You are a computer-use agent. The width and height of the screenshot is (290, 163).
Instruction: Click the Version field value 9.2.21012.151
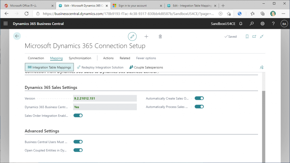pyautogui.click(x=105, y=98)
